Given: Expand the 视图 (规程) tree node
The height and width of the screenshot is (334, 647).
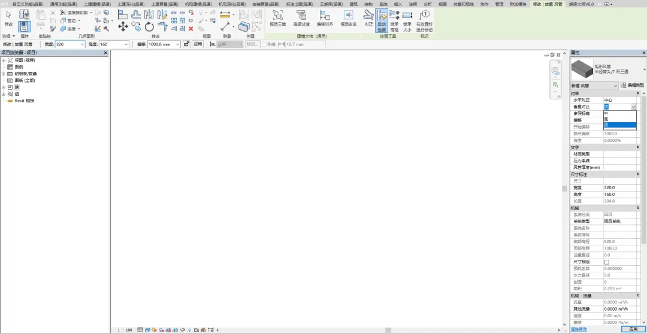Looking at the screenshot, I should [4, 60].
